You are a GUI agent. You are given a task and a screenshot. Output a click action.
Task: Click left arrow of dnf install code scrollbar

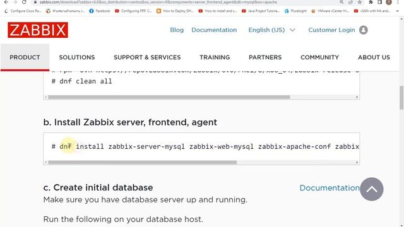click(x=46, y=163)
